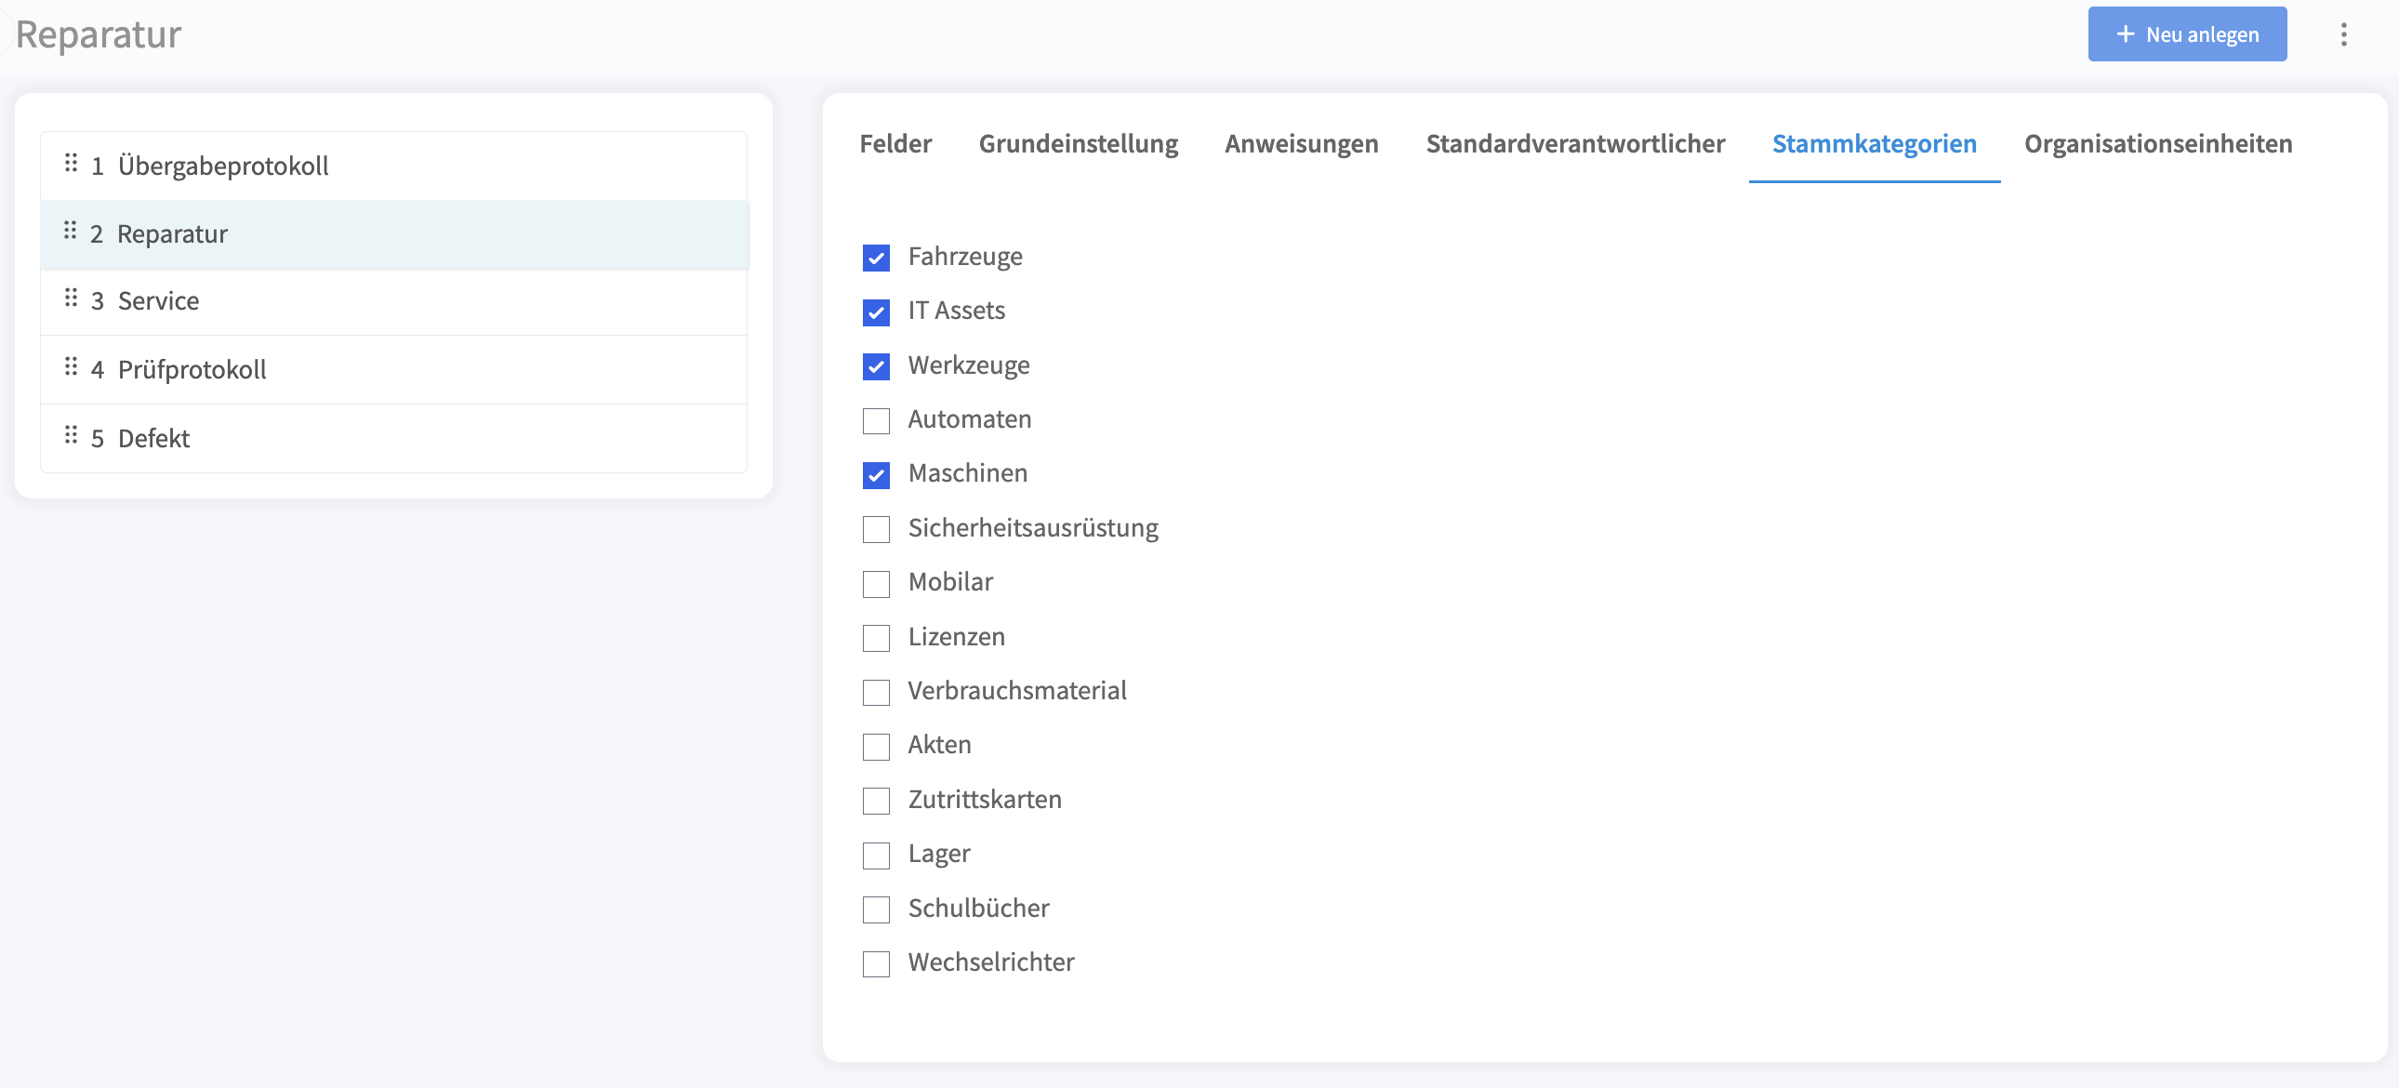
Task: Click drag handle icon beside Service
Action: [x=71, y=299]
